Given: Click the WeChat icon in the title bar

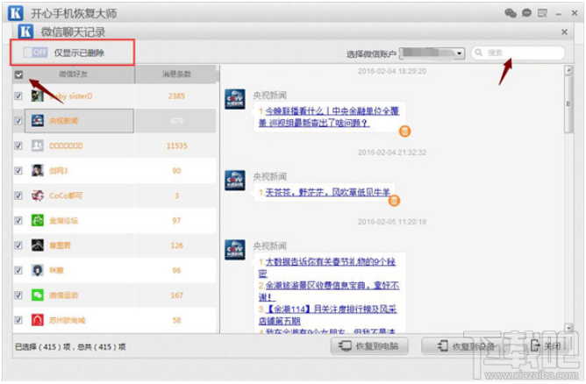Looking at the screenshot, I should (x=511, y=13).
